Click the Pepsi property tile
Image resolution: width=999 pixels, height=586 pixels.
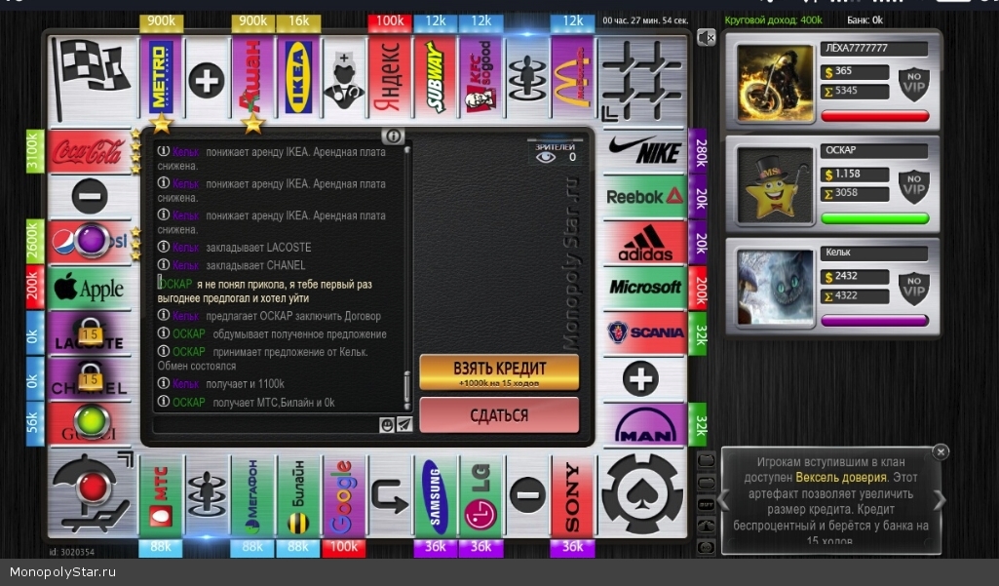tap(90, 243)
